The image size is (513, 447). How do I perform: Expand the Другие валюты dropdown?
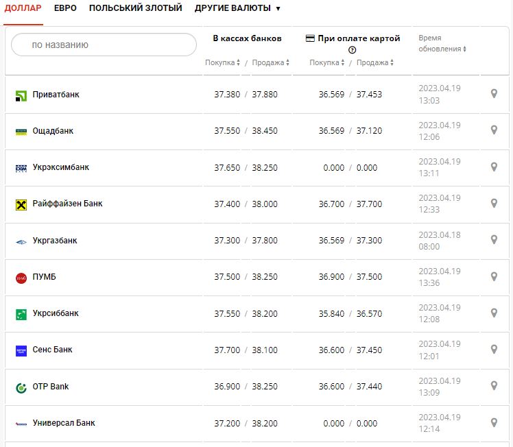[237, 8]
